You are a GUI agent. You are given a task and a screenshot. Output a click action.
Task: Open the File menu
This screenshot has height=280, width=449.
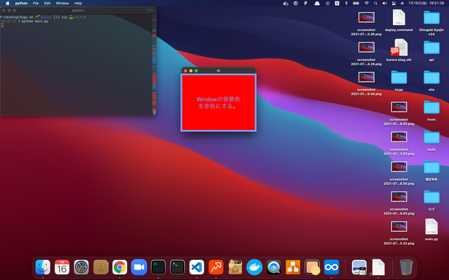36,3
